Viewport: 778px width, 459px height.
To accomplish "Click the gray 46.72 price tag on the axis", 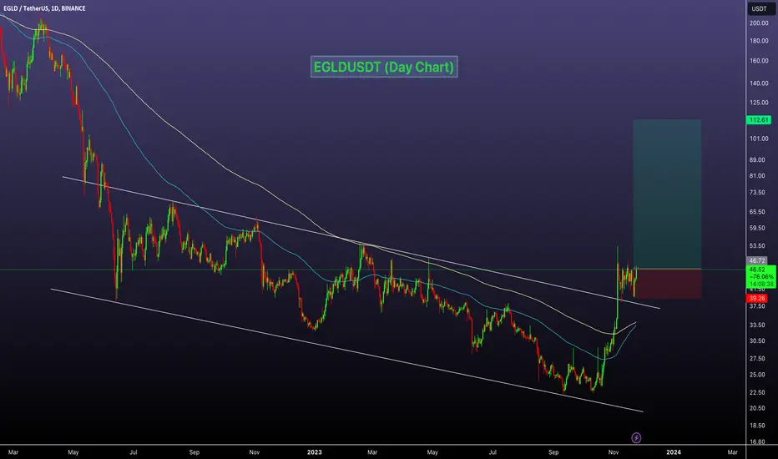I will (757, 260).
